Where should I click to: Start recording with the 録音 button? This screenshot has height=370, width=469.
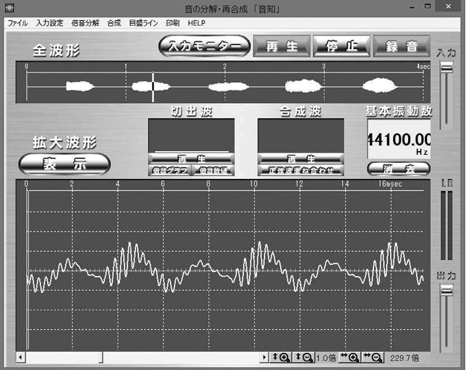402,47
